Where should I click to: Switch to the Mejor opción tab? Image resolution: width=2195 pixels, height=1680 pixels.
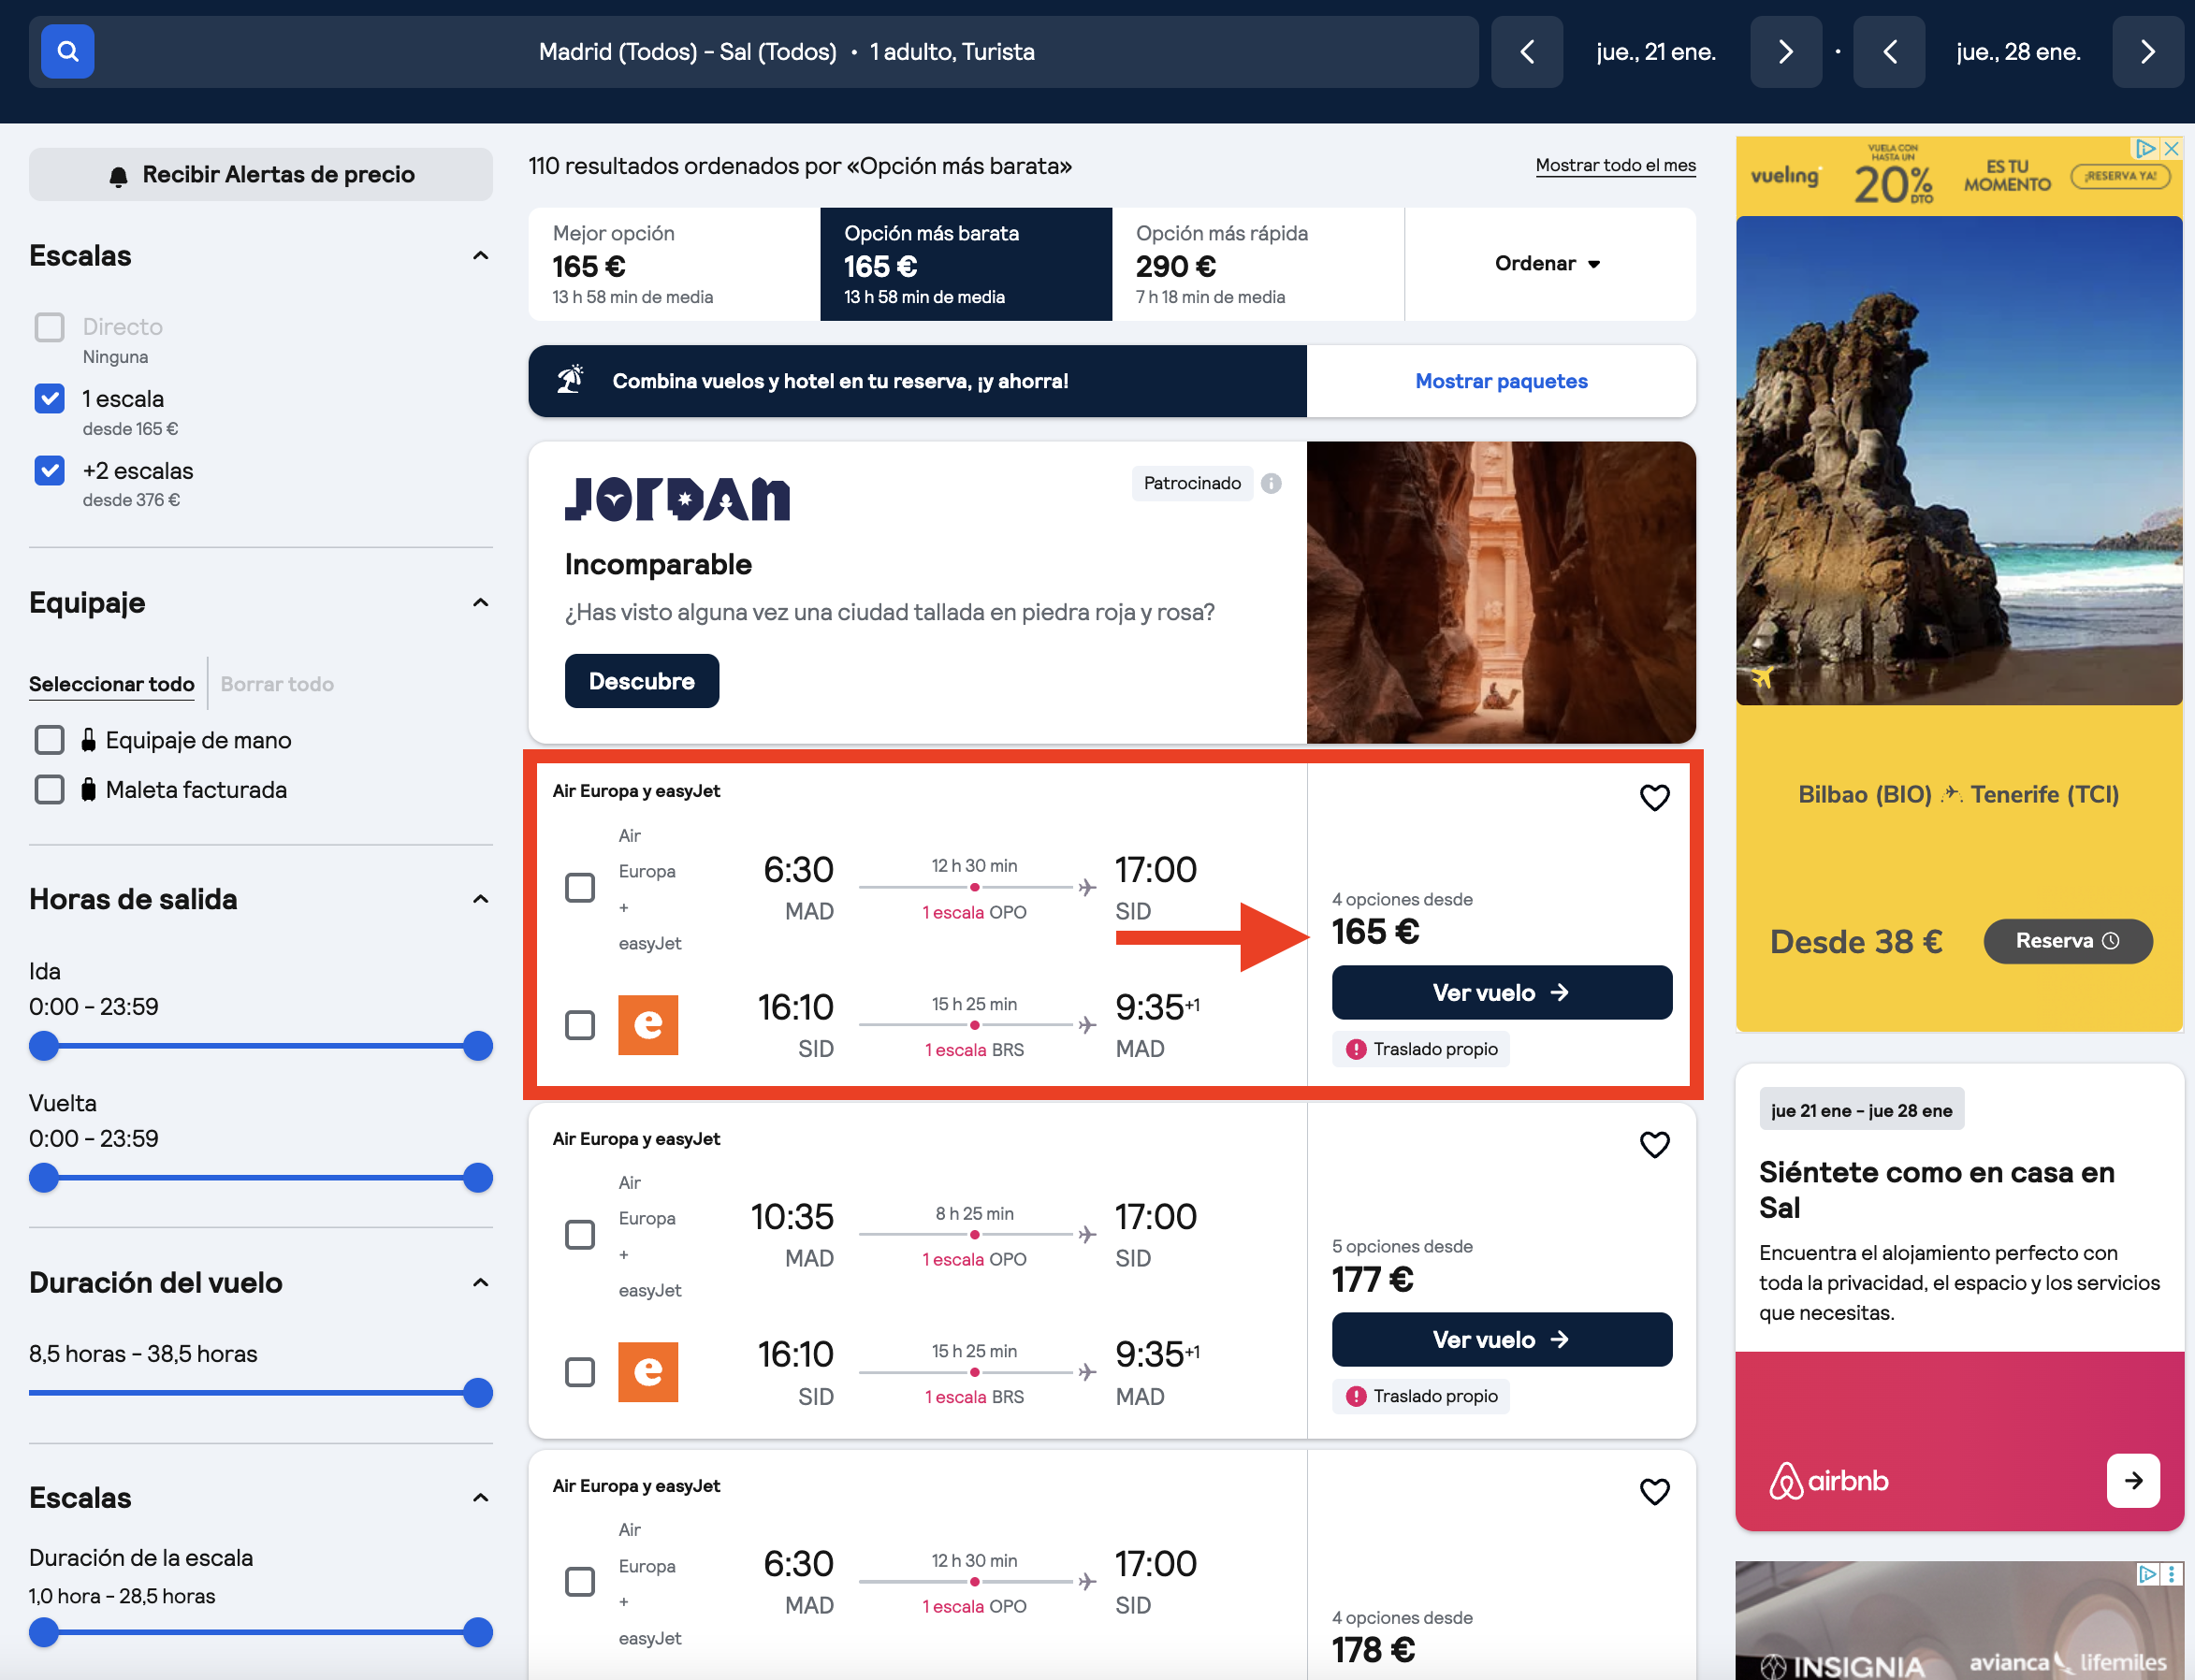pyautogui.click(x=674, y=264)
